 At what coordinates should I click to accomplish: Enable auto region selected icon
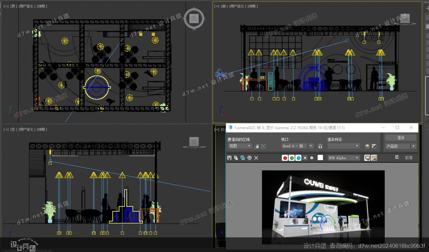(263, 146)
